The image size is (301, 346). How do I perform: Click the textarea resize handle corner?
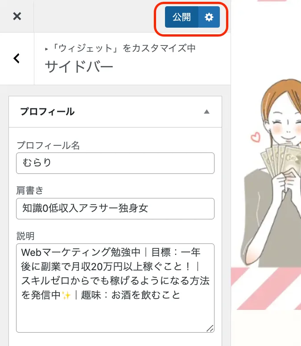point(210,328)
